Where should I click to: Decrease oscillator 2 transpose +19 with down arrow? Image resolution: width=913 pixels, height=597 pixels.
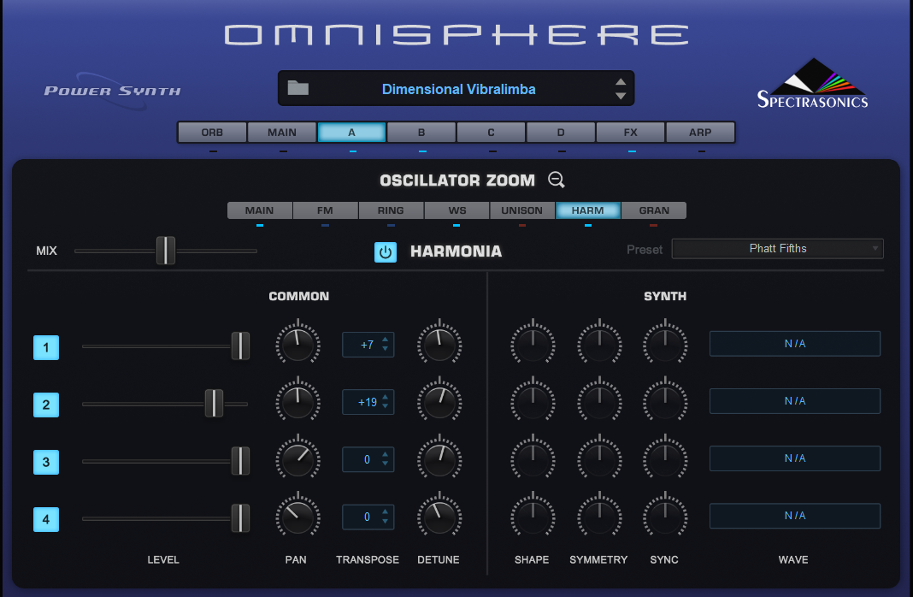(385, 406)
